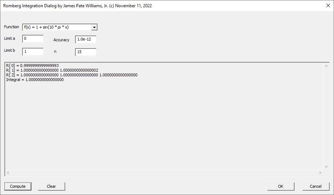The width and height of the screenshot is (334, 195).
Task: Click the R[ 2] output row
Action: pyautogui.click(x=72, y=75)
